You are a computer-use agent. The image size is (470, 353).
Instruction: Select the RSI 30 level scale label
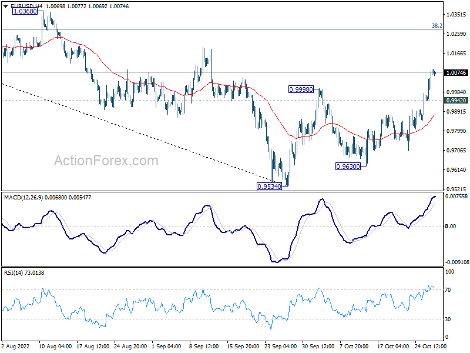click(x=448, y=319)
